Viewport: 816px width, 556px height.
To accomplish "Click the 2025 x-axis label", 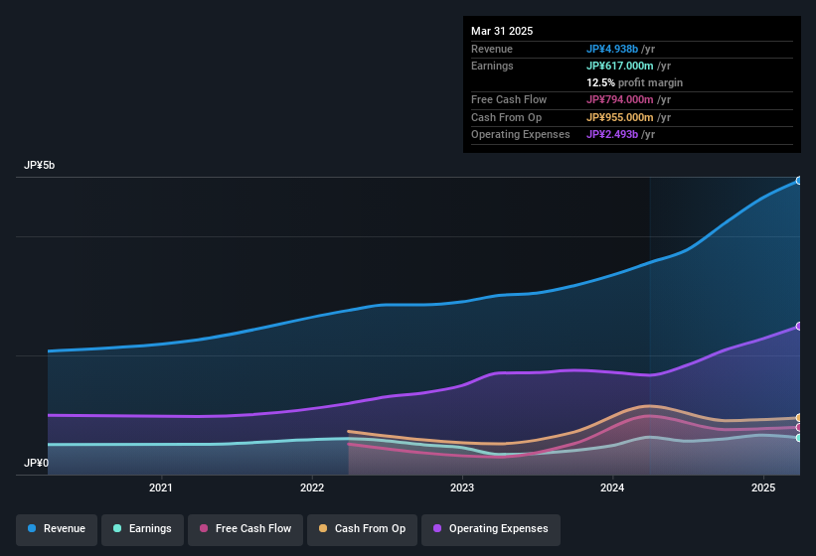I will [x=763, y=487].
